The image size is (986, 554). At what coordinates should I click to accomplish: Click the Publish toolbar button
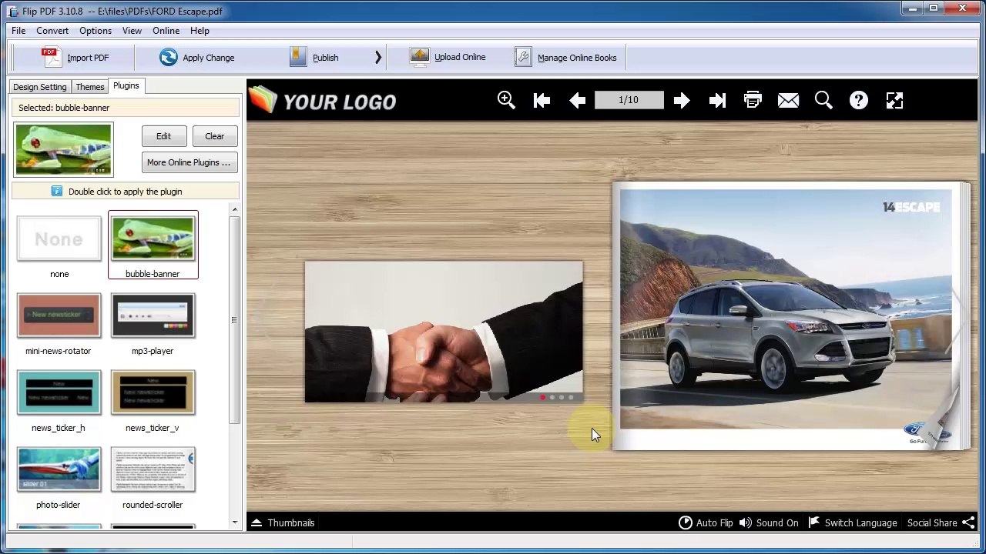tap(314, 58)
